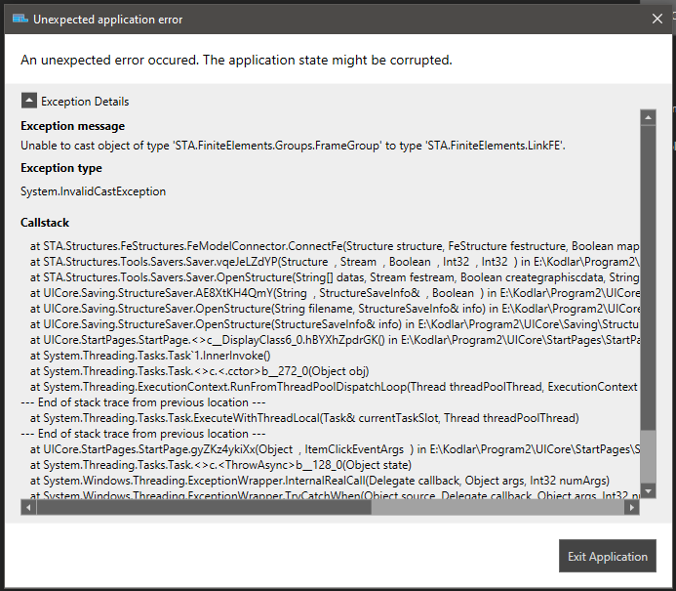The height and width of the screenshot is (591, 676).
Task: Collapse the Exception Details expander arrow
Action: (29, 101)
